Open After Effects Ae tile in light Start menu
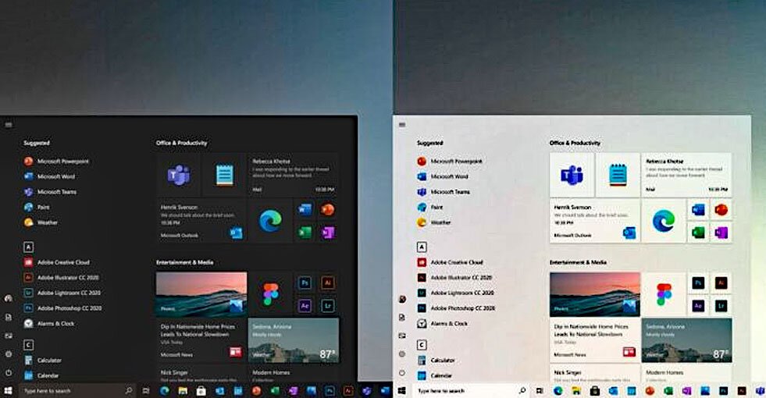The width and height of the screenshot is (766, 398). 698,306
